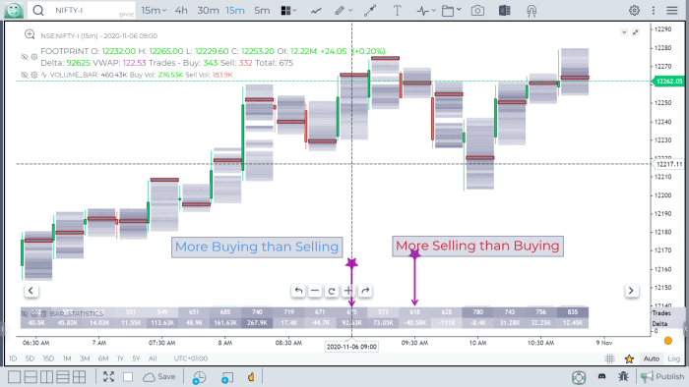Choose the two-column split layout
This screenshot has width=689, height=387.
click(46, 377)
